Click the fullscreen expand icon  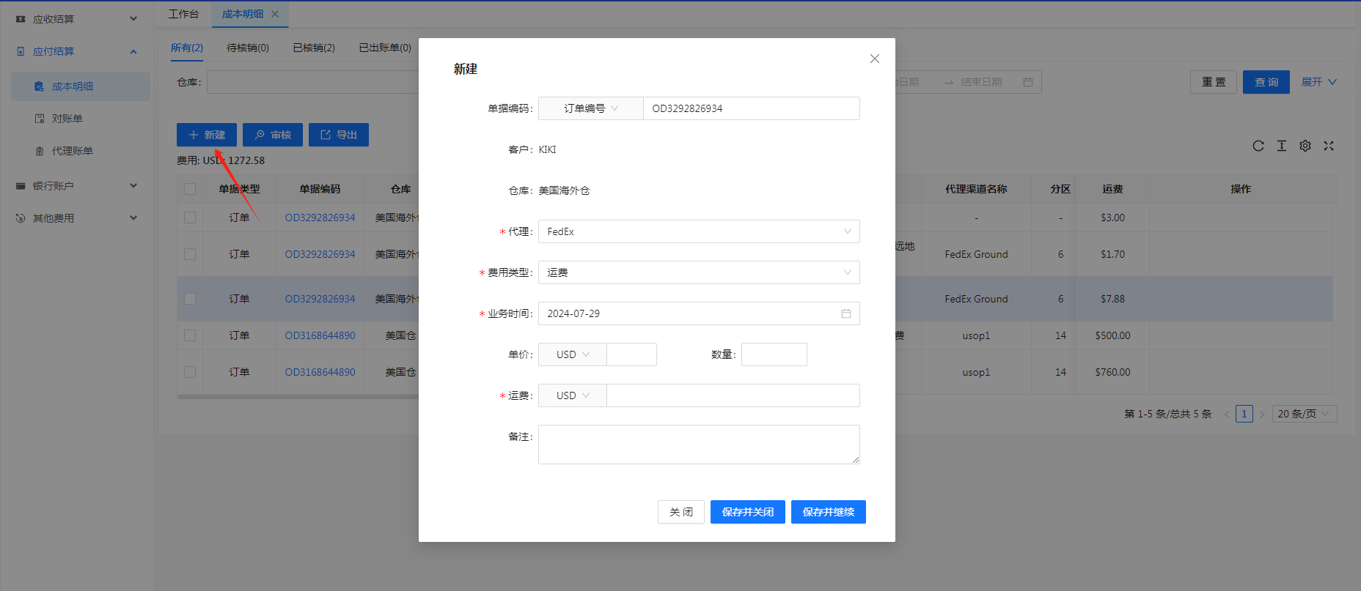[x=1329, y=146]
